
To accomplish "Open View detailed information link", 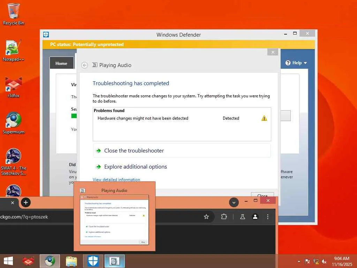I will point(116,180).
